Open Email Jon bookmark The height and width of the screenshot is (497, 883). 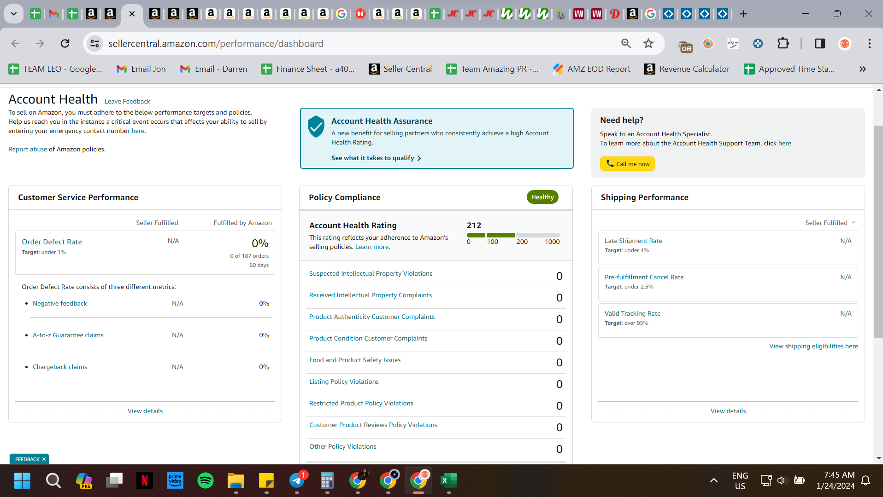coord(141,69)
